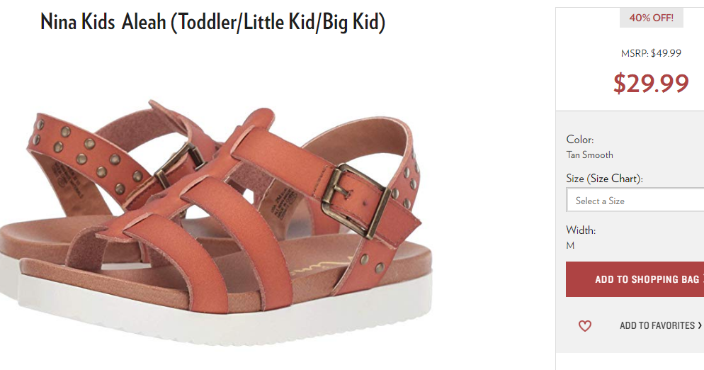The width and height of the screenshot is (704, 370).
Task: Click the Nina Kids Aleah product title
Action: click(x=212, y=21)
